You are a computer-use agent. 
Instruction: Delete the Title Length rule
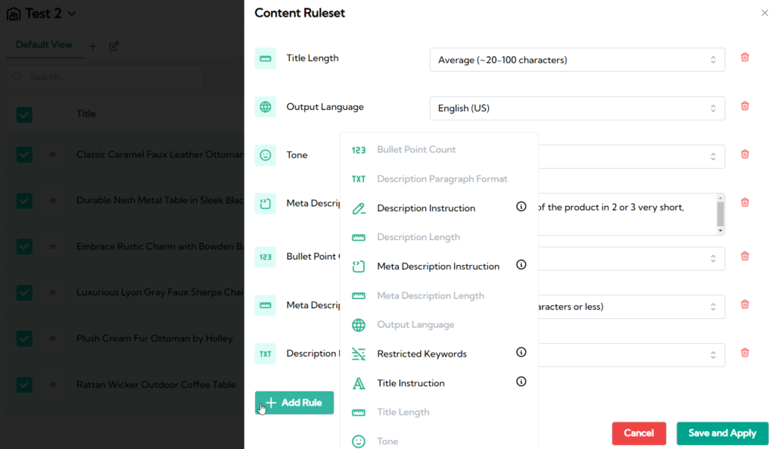tap(745, 57)
